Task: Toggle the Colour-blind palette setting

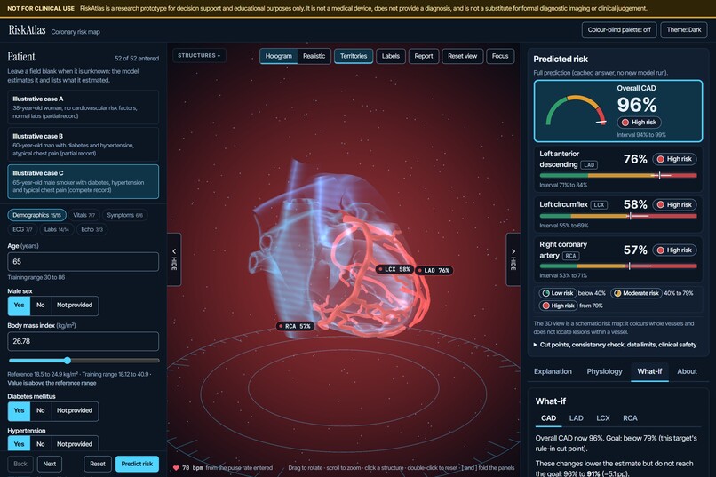Action: tap(619, 29)
